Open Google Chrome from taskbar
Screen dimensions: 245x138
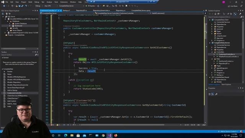pyautogui.click(x=103, y=135)
